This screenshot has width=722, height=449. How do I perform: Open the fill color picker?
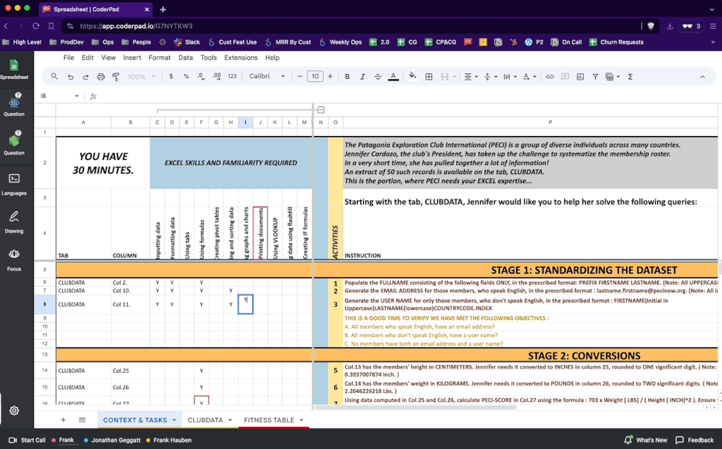pyautogui.click(x=412, y=76)
